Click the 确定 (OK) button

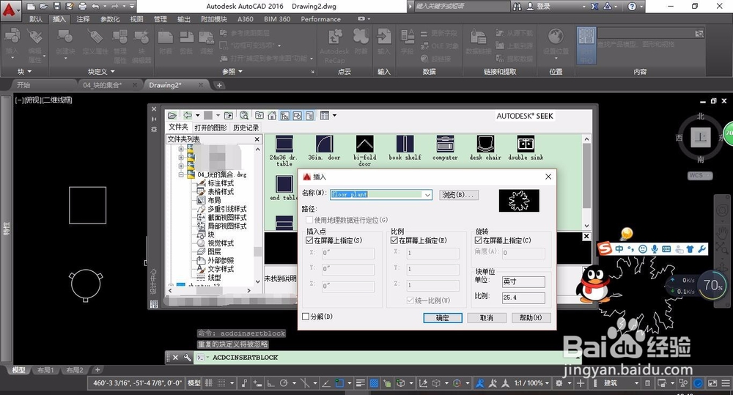(x=442, y=318)
